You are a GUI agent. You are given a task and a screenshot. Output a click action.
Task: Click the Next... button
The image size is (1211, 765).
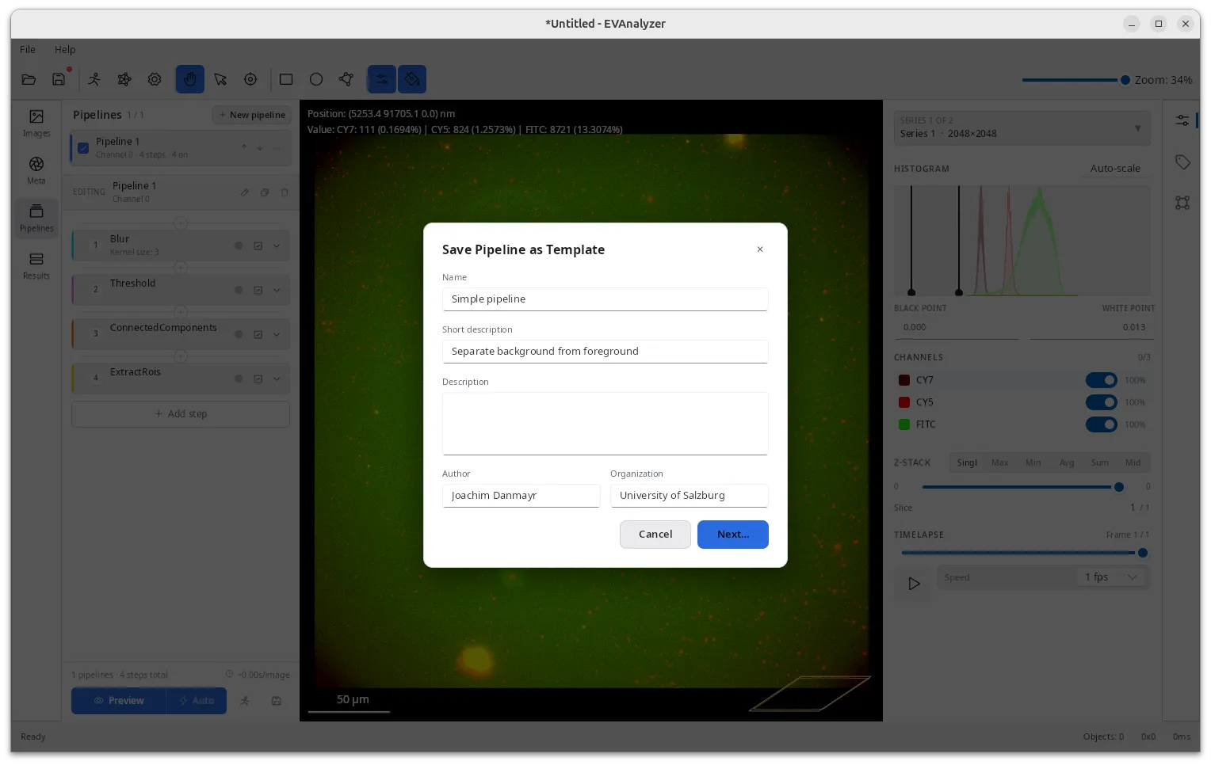point(733,535)
